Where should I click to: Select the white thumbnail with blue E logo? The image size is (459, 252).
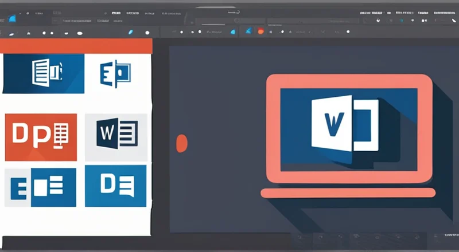pyautogui.click(x=115, y=74)
